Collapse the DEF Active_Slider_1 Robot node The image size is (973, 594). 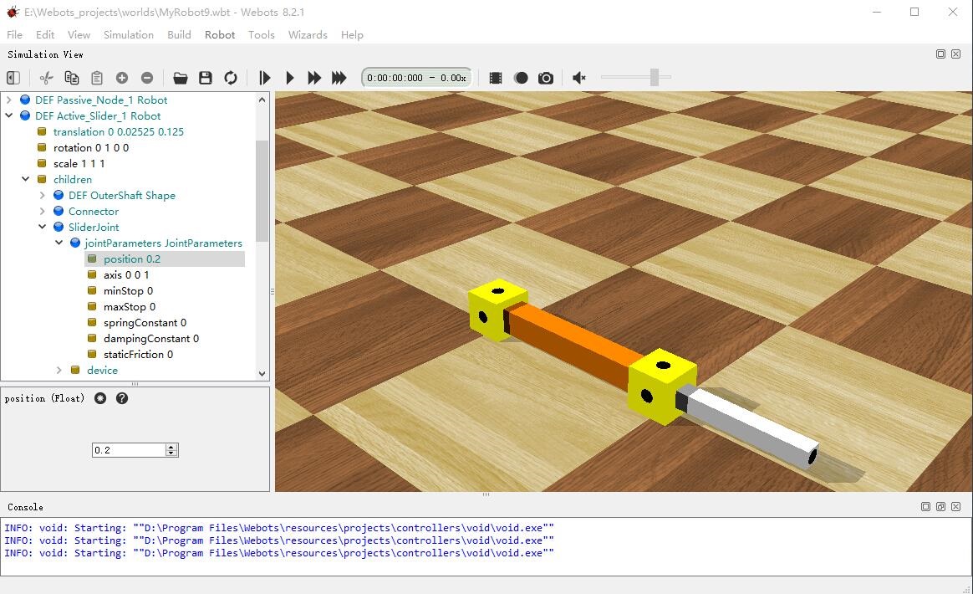[x=8, y=115]
